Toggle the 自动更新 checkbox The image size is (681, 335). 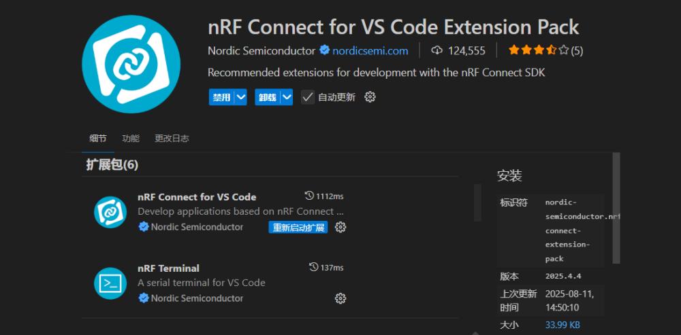point(308,97)
